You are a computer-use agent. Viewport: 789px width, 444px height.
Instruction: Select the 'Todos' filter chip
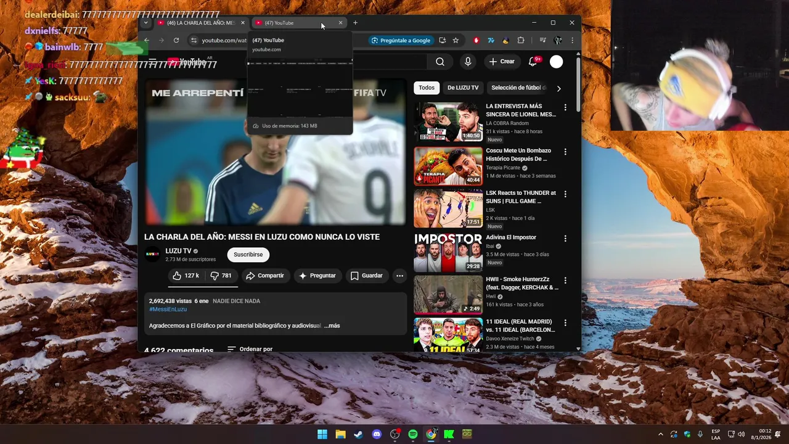pos(427,88)
